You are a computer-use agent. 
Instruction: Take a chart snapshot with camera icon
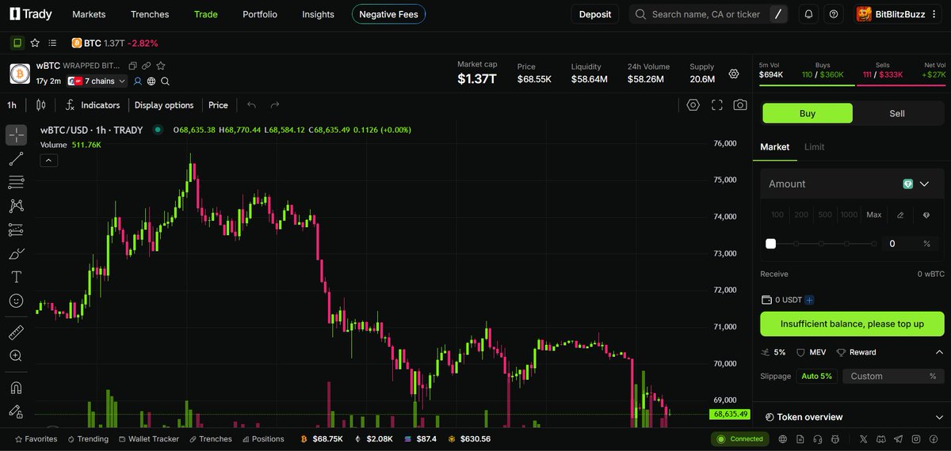740,104
